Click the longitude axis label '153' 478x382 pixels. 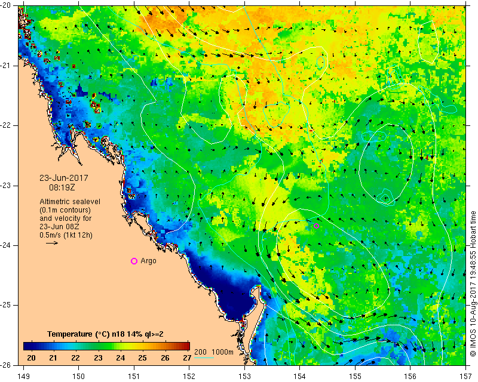click(x=244, y=377)
